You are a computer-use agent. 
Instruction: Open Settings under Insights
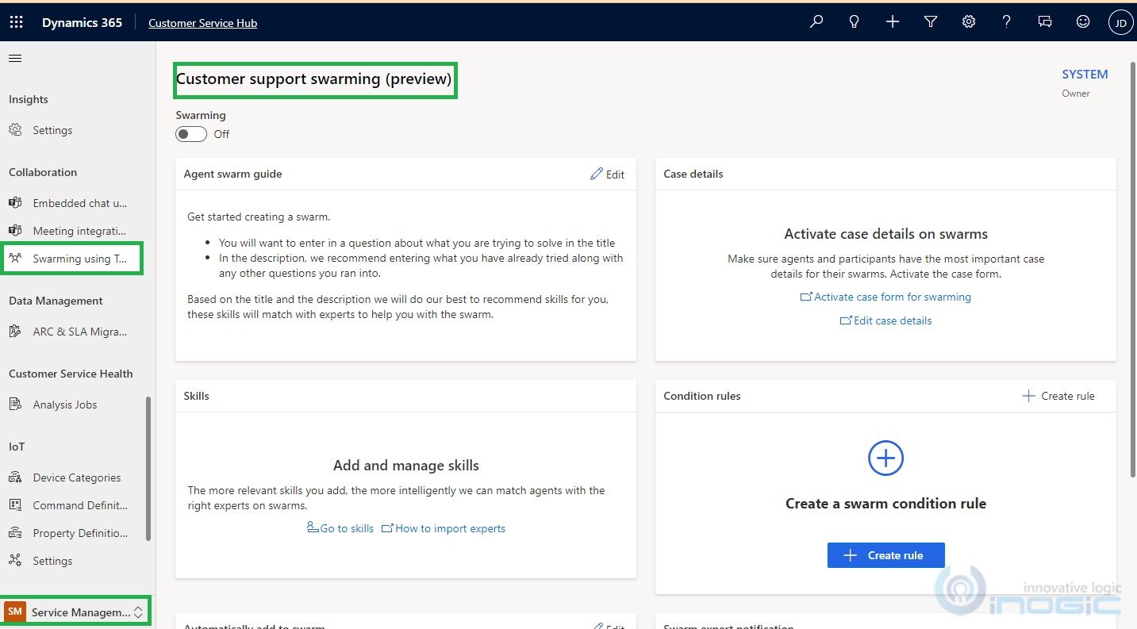52,130
